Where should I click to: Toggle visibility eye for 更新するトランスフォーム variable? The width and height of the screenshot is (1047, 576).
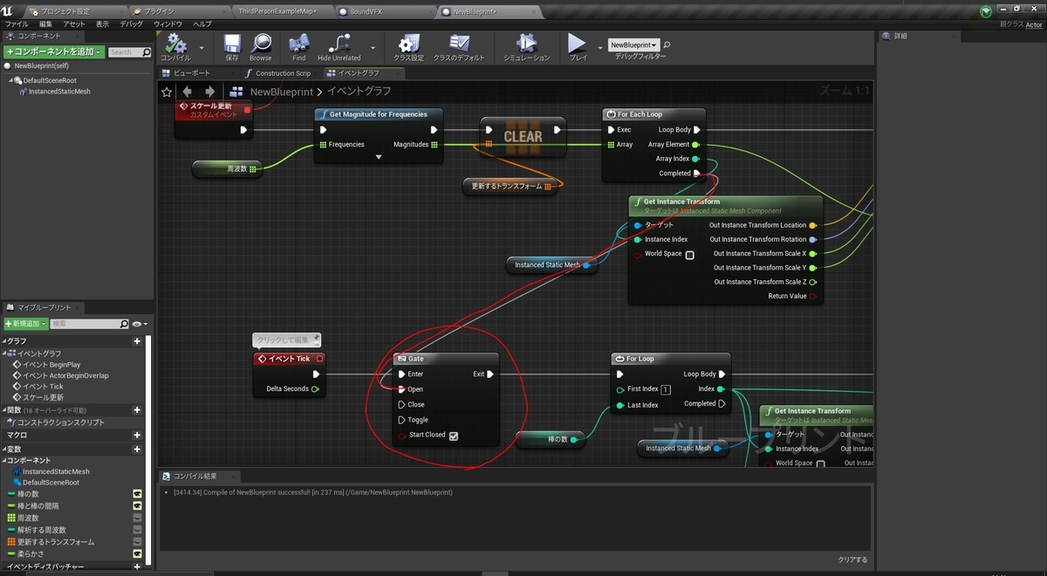coord(137,542)
